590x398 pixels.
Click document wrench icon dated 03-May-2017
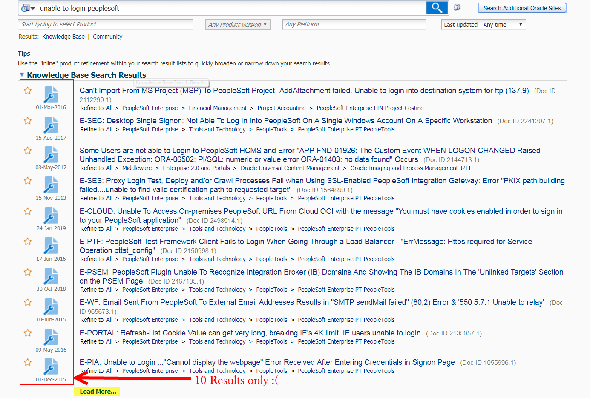[x=51, y=155]
